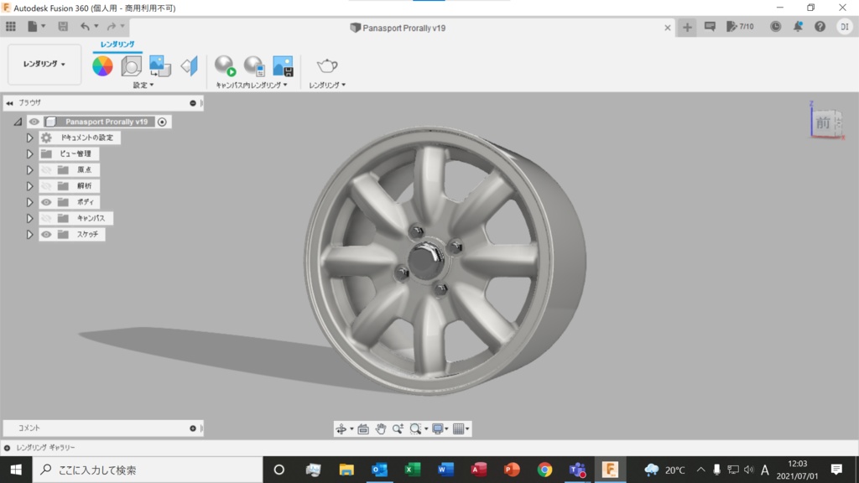This screenshot has width=859, height=483.
Task: Click Capture Image save-picture icon
Action: [283, 66]
